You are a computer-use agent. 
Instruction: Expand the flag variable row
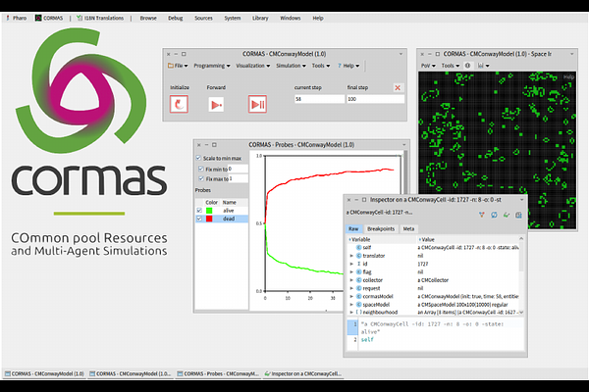(x=351, y=272)
